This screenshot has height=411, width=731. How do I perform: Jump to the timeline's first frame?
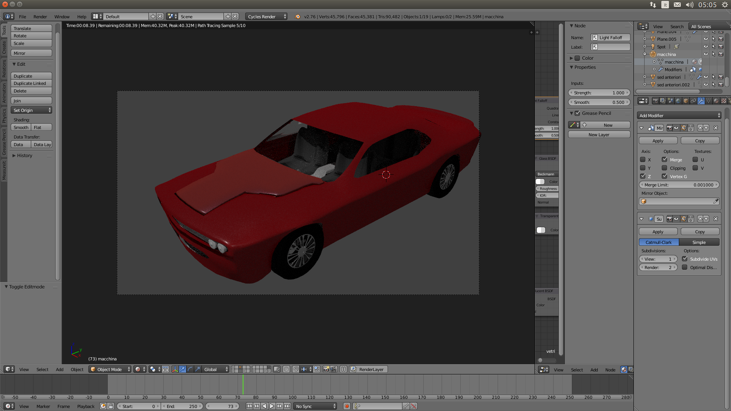coord(249,406)
